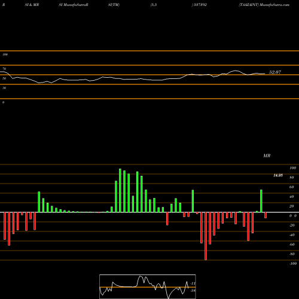Click MR axis label -80 on right
The height and width of the screenshot is (299, 299).
point(292,254)
